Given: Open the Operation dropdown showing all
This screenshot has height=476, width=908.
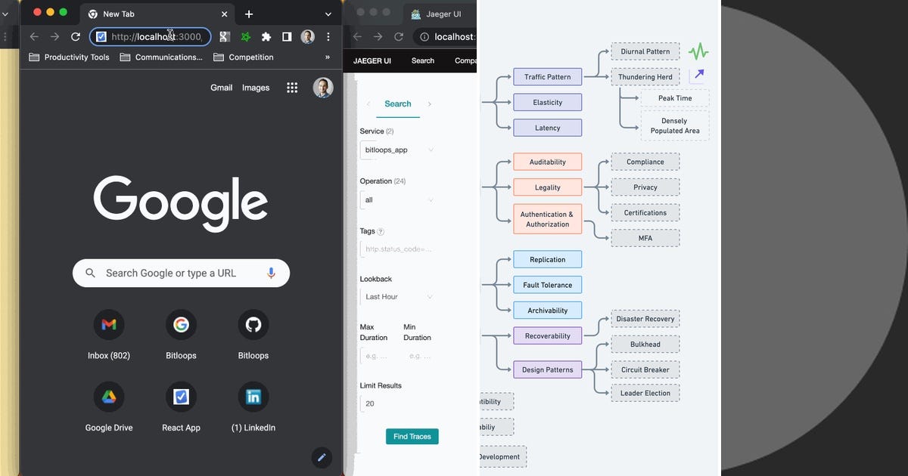Looking at the screenshot, I should click(x=397, y=199).
